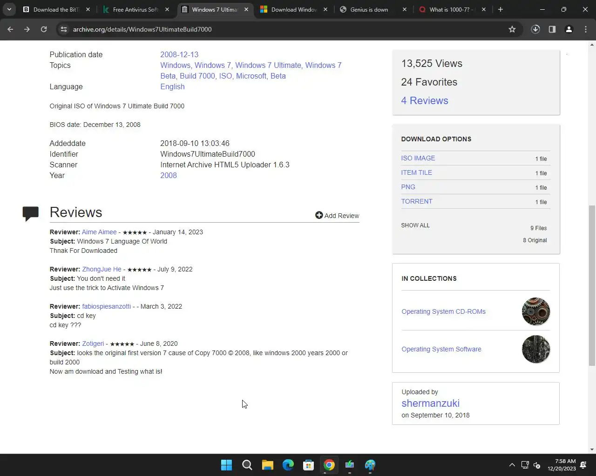Click the browser forward arrow
Image resolution: width=596 pixels, height=476 pixels.
click(27, 29)
